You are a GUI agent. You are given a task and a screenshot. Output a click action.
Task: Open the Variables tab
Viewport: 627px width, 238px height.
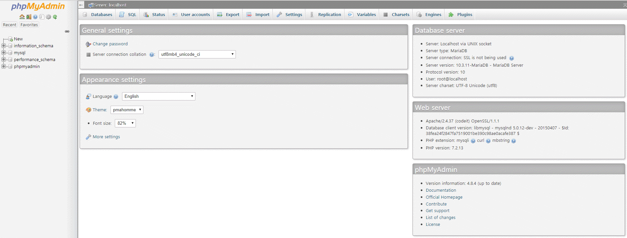(362, 15)
